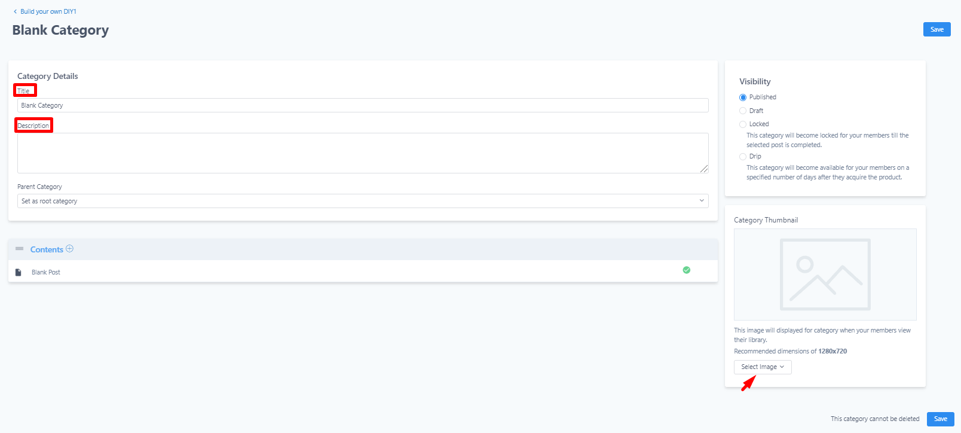This screenshot has height=433, width=961.
Task: Click the plus icon next to Contents
Action: tap(69, 249)
